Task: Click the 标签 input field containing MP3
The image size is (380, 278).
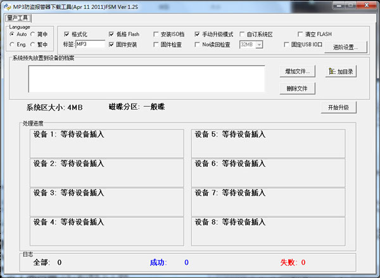Action: pos(90,44)
